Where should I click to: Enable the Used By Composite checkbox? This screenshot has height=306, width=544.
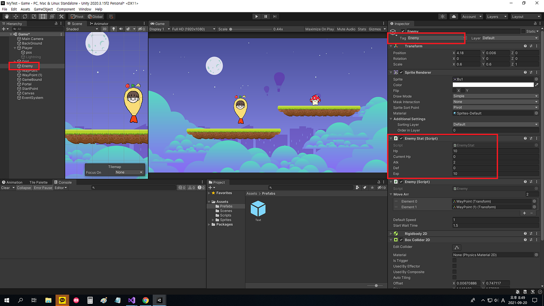pos(454,272)
